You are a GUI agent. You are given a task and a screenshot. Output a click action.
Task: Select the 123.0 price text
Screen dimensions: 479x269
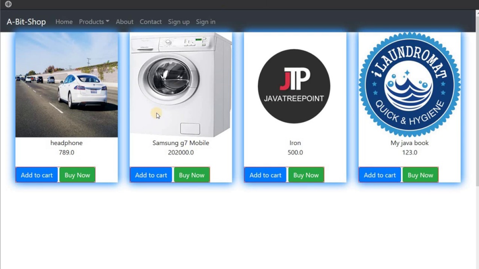410,152
